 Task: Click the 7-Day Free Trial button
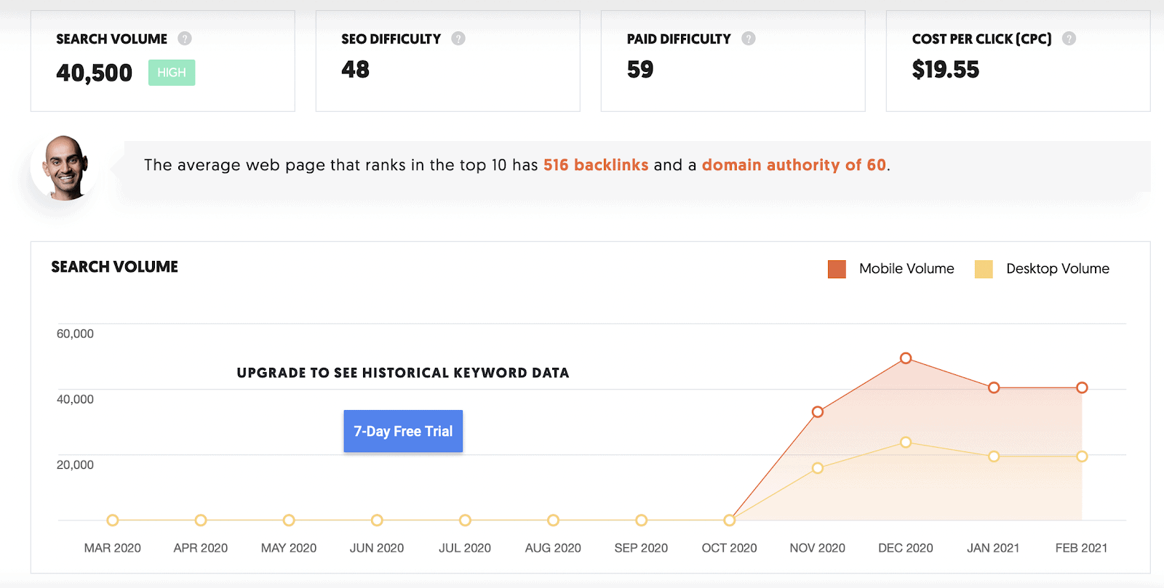coord(403,431)
